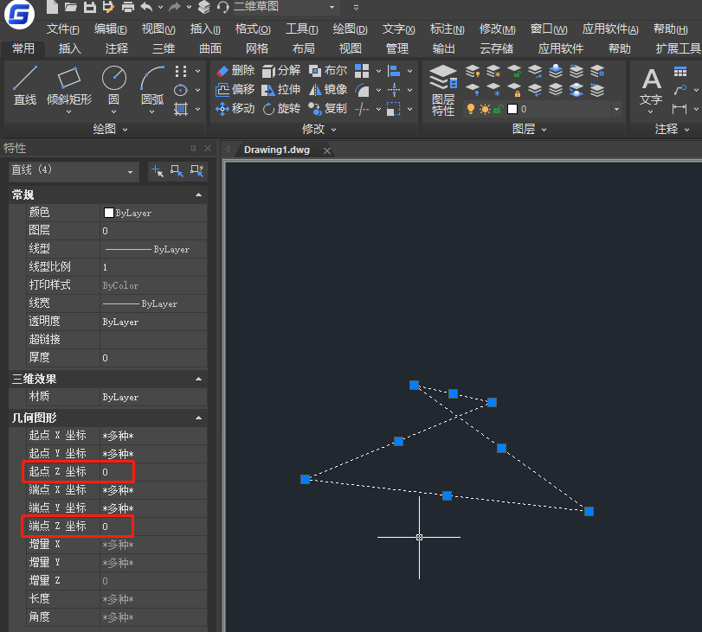Image resolution: width=702 pixels, height=632 pixels.
Task: Select the 圆弧 arc tool
Action: point(152,86)
